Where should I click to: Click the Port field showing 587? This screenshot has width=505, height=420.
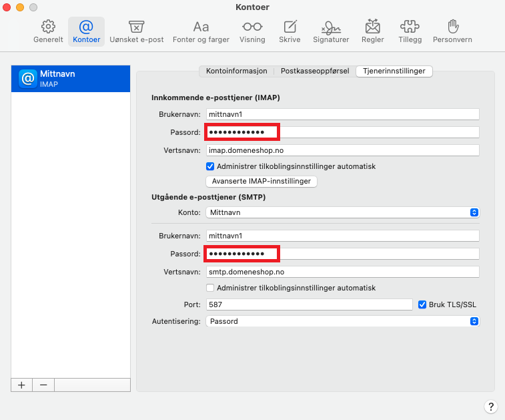coord(309,304)
